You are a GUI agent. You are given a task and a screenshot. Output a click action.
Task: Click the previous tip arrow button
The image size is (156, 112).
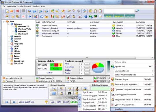click(6, 102)
